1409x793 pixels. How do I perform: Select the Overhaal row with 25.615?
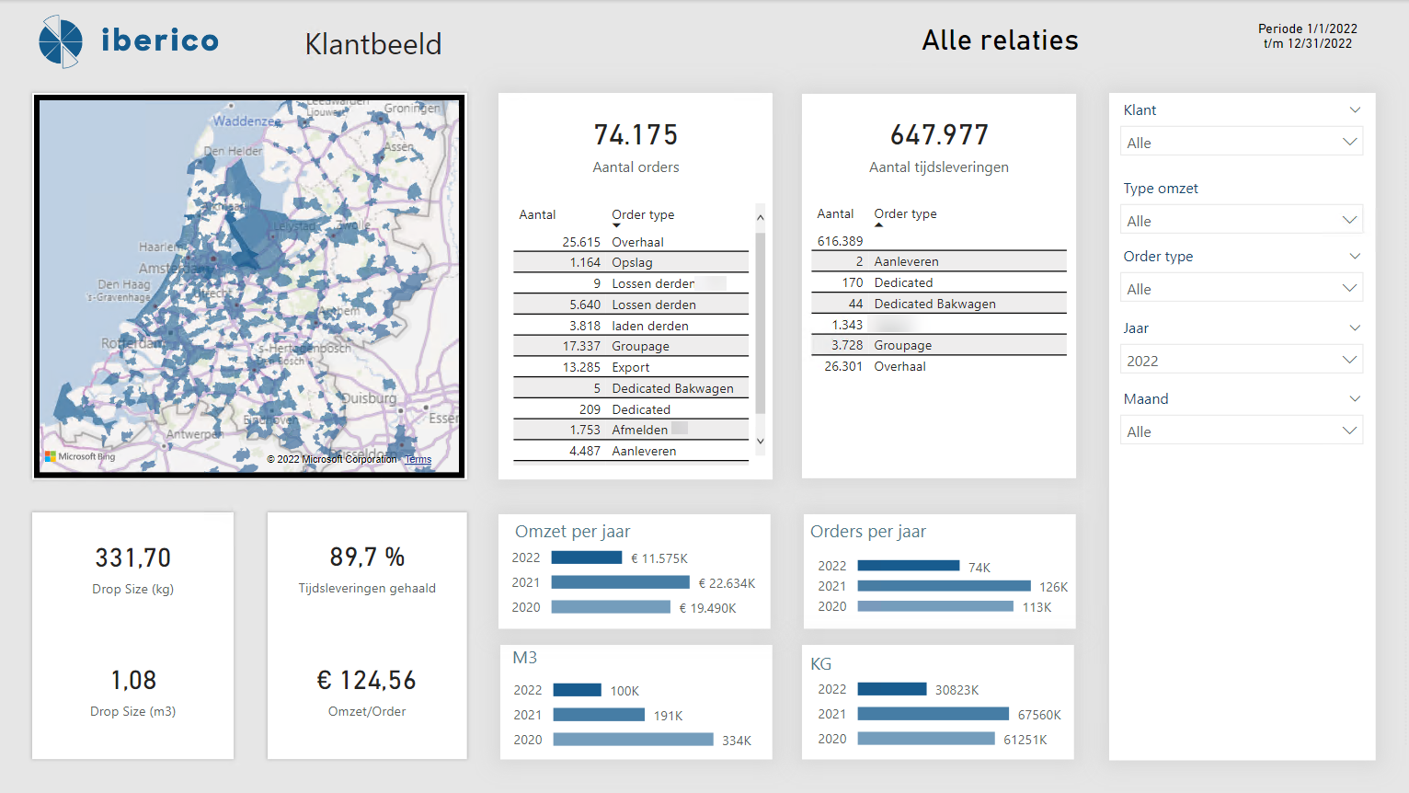(631, 242)
